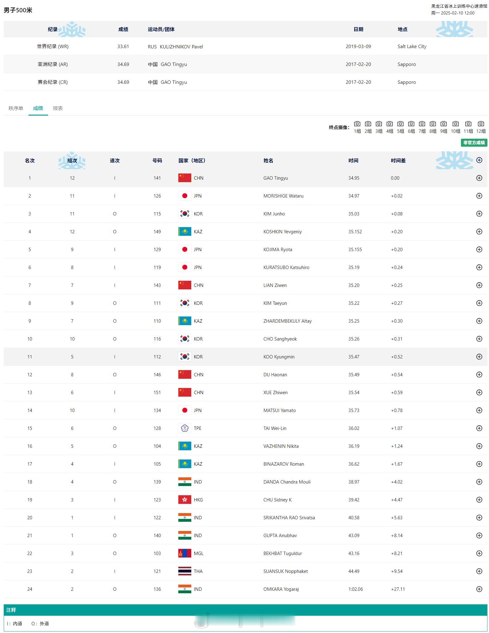
Task: Click the 时间 column header
Action: pyautogui.click(x=353, y=161)
